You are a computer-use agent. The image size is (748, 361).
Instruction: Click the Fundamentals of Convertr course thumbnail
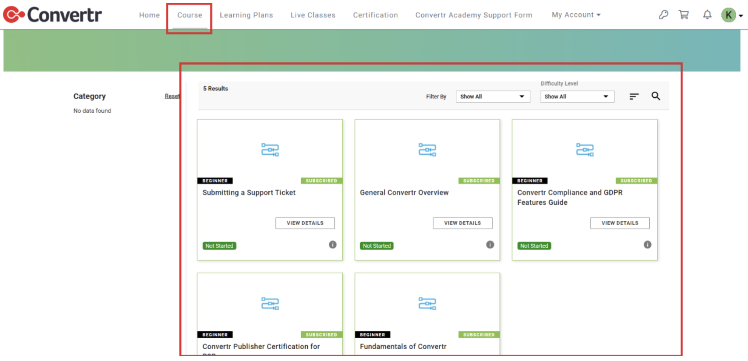[x=427, y=303]
